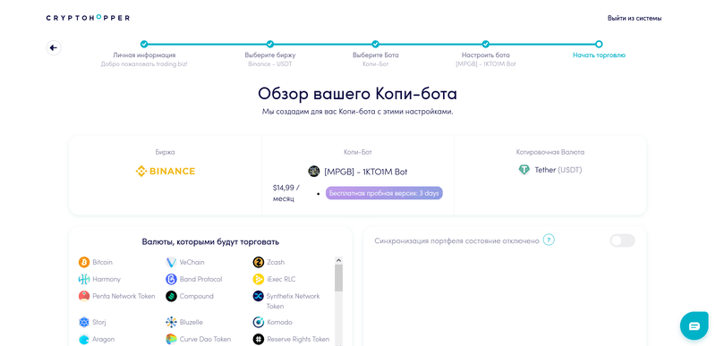Click heading Валюты, которыми будут торговать

[x=210, y=241]
